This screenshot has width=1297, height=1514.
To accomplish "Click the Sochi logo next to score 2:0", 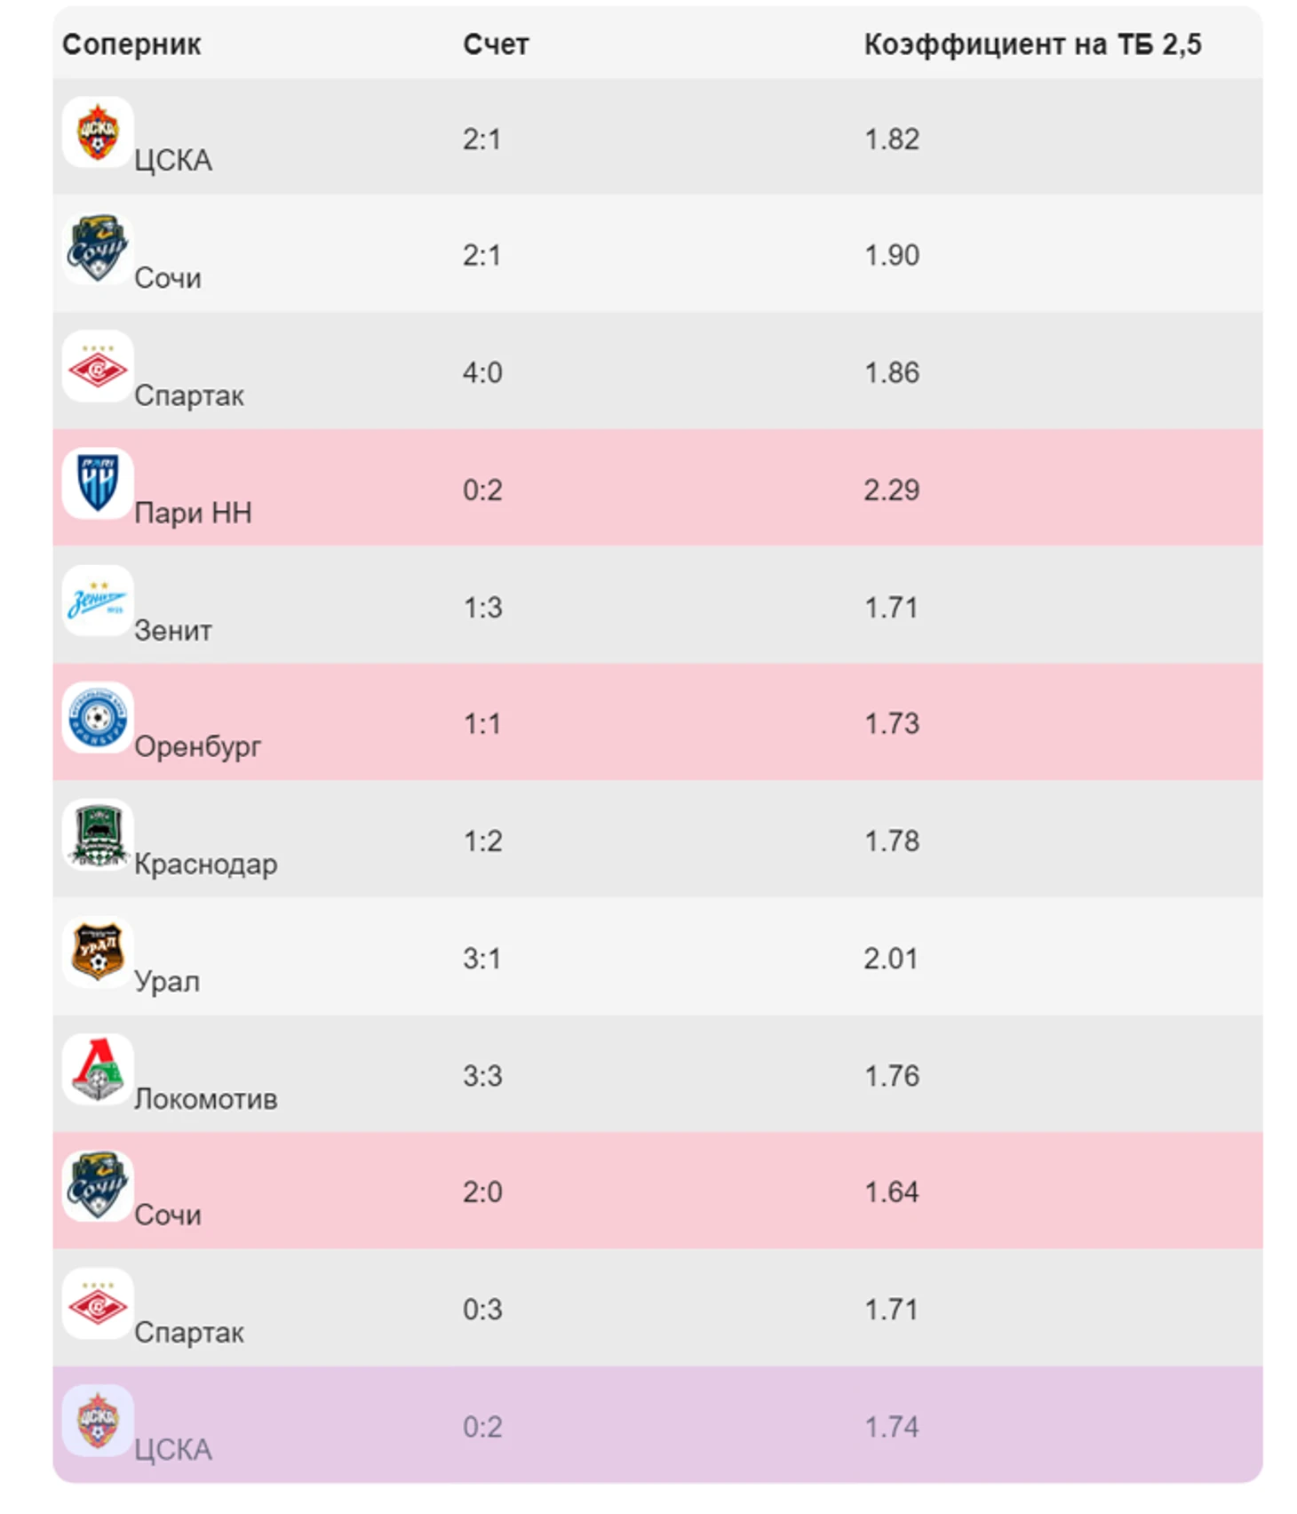I will [98, 1186].
